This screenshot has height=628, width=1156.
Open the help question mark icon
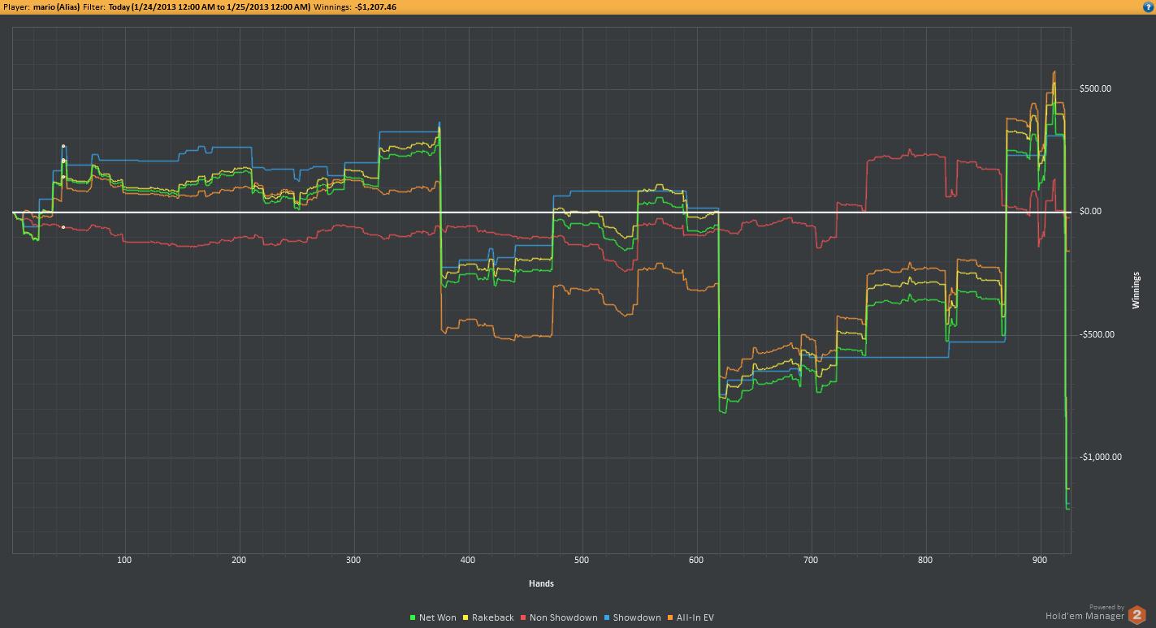[1148, 6]
